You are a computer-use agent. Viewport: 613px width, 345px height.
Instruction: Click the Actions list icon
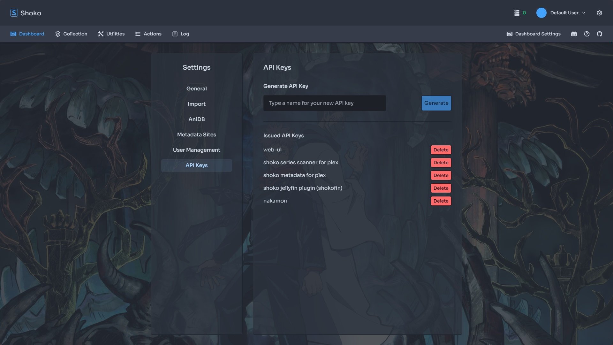pos(138,34)
